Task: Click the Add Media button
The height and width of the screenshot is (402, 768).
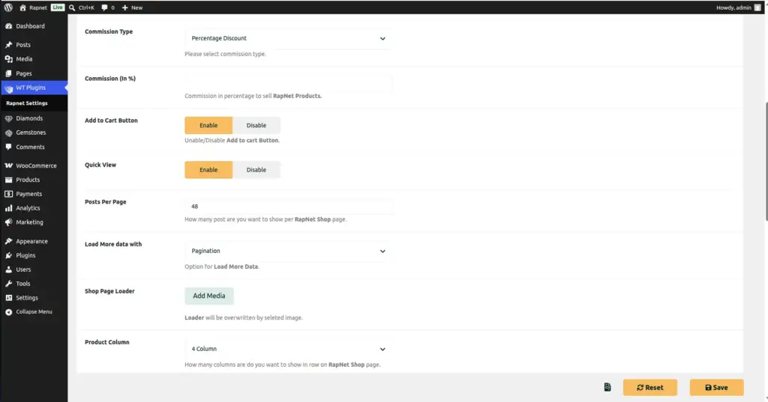Action: [x=209, y=296]
